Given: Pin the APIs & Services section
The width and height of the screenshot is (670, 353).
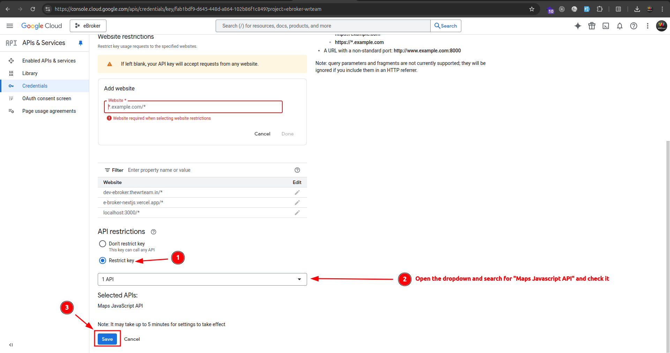Looking at the screenshot, I should click(x=81, y=43).
